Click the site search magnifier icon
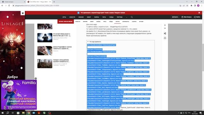The image size is (204, 115). coord(132,17)
